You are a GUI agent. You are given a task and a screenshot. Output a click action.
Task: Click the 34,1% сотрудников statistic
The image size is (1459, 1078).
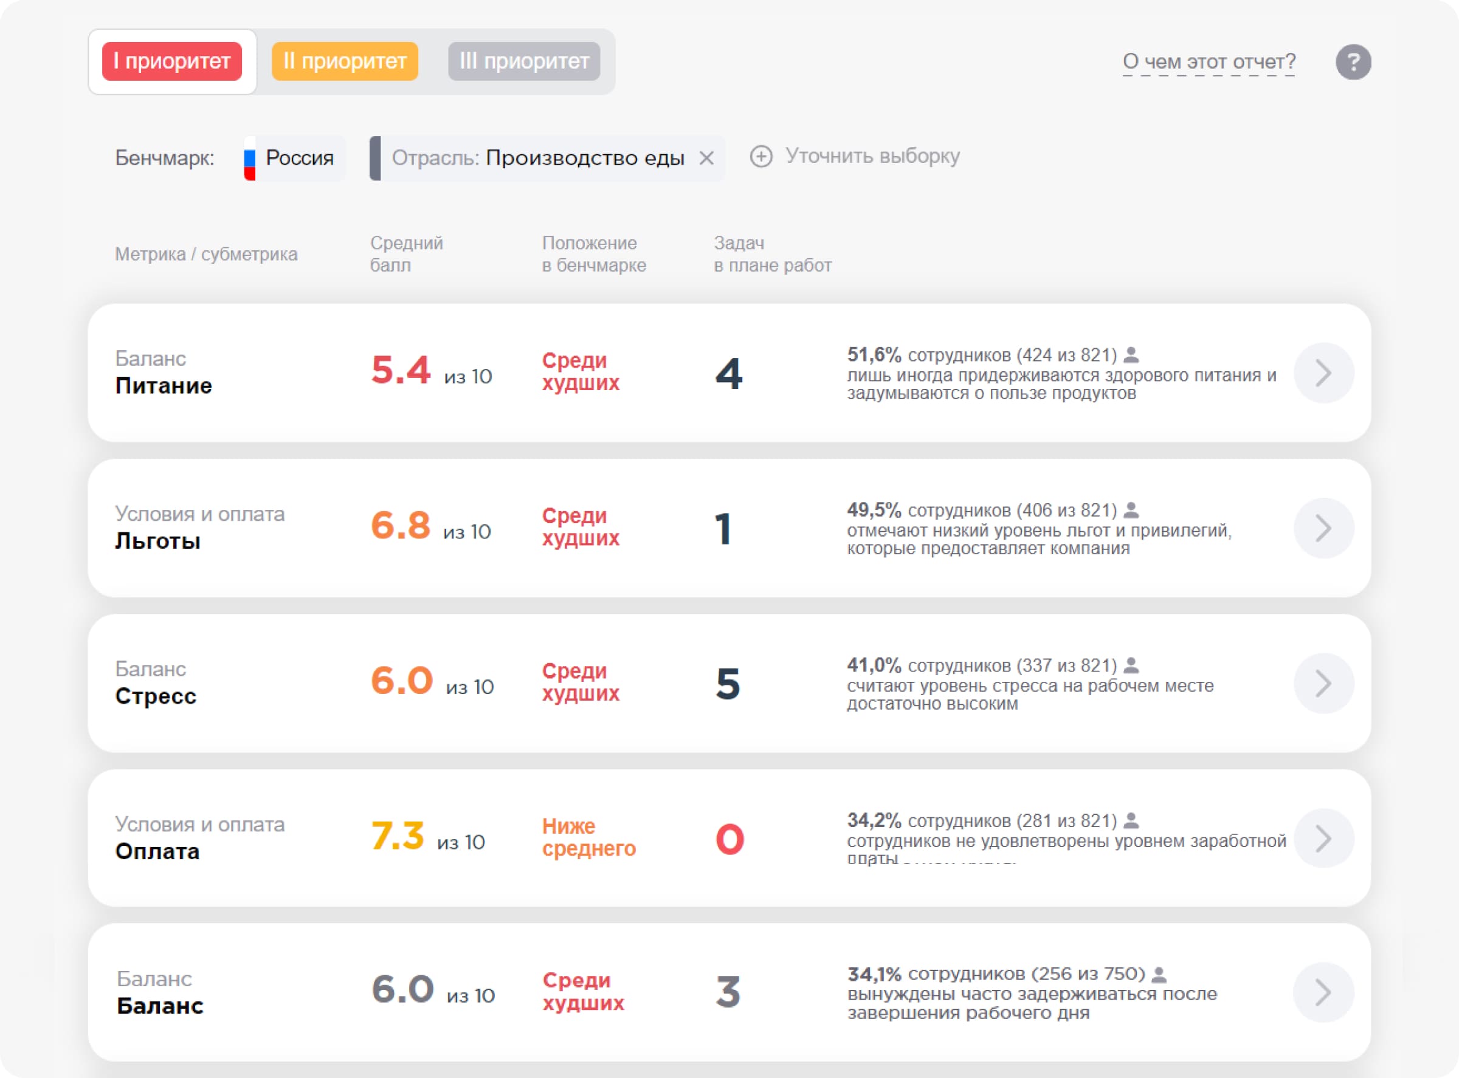click(x=996, y=974)
